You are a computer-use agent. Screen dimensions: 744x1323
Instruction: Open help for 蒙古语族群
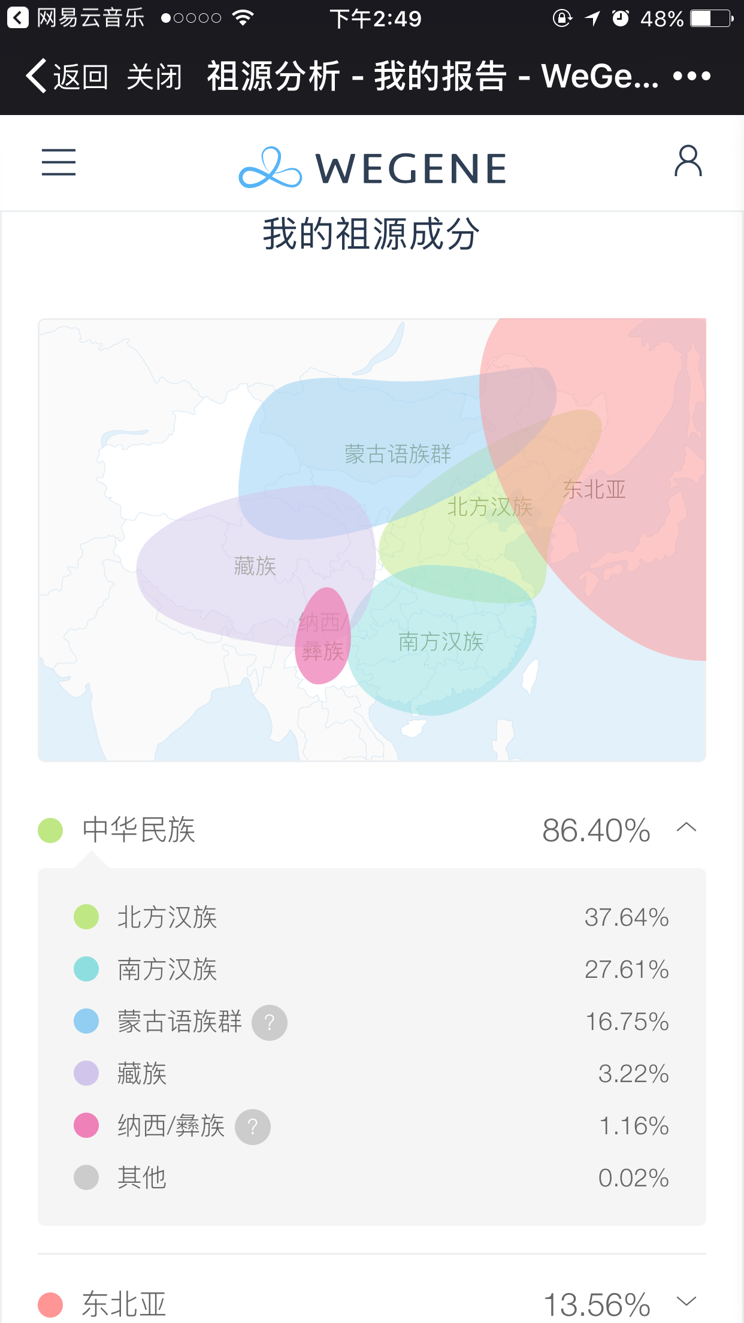(x=270, y=1022)
